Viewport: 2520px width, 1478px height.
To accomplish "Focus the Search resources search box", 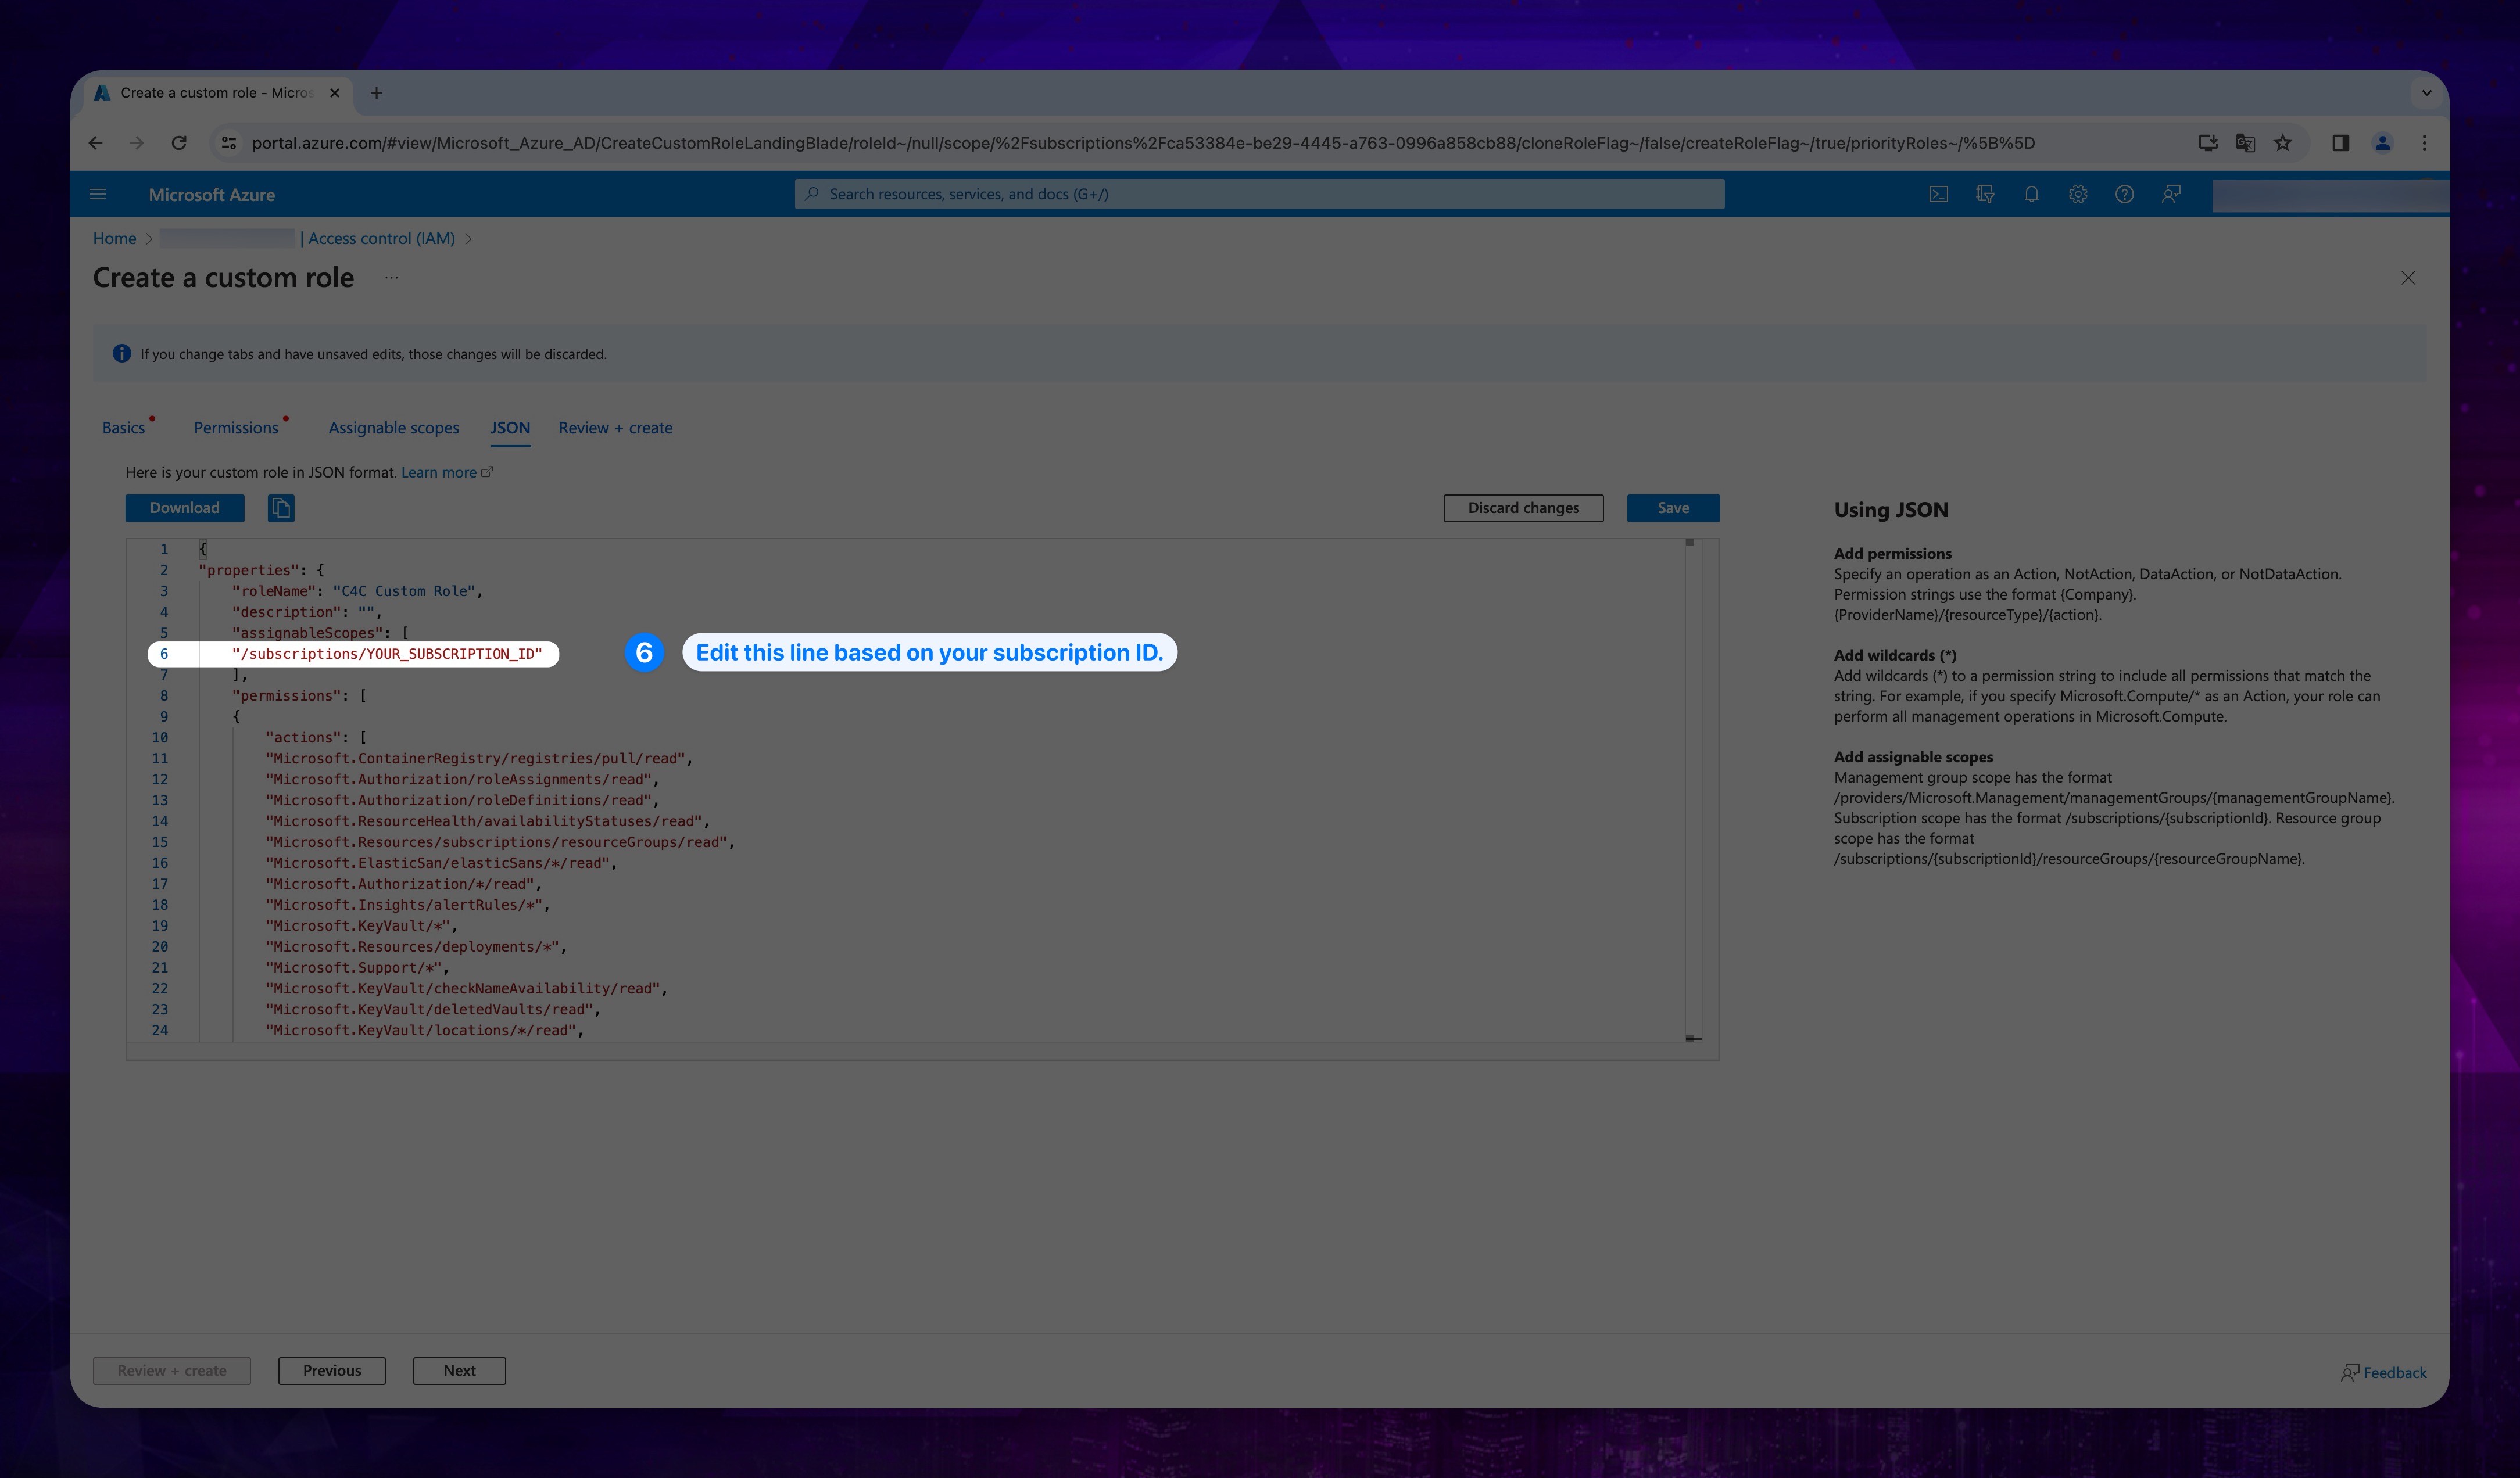I will (1259, 194).
